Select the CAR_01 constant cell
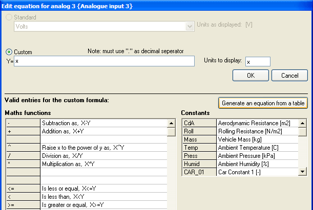The width and height of the screenshot is (313, 210). [199, 172]
